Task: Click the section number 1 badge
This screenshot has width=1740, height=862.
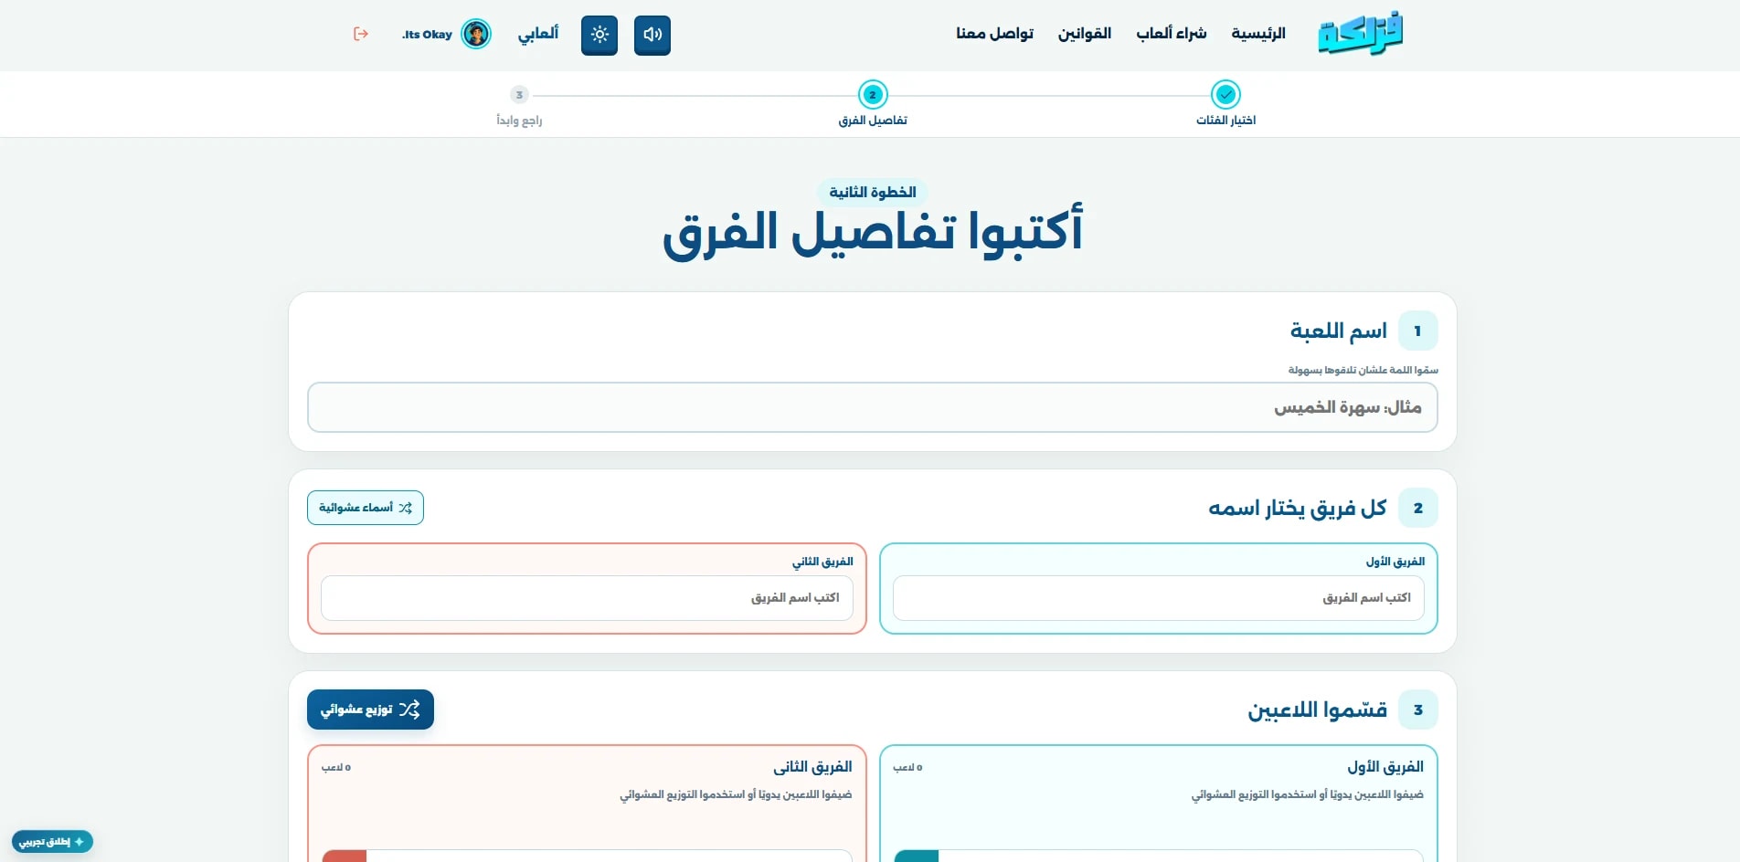Action: pos(1417,331)
